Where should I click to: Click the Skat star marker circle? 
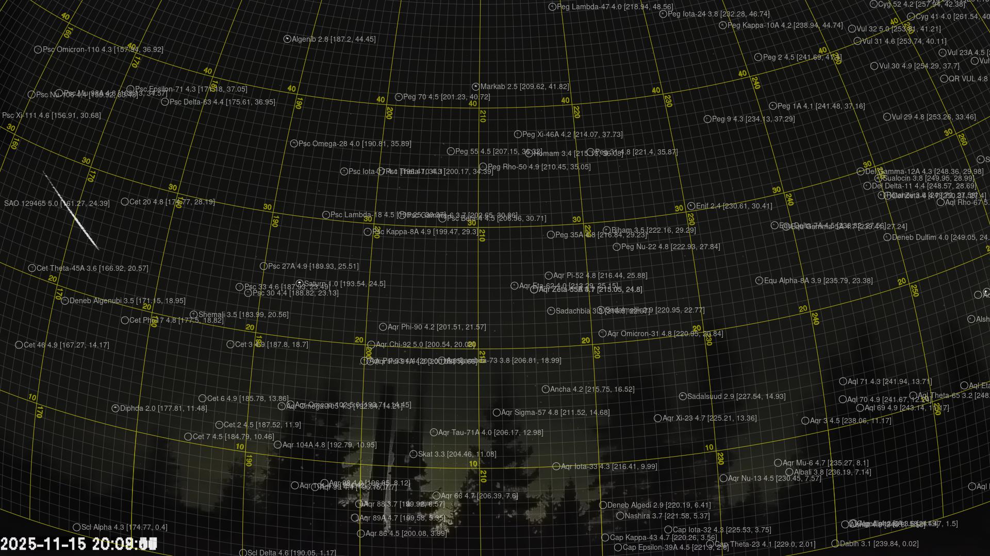[x=413, y=454]
